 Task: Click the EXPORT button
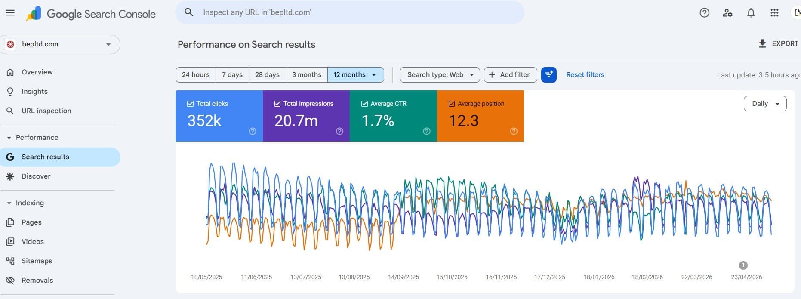click(778, 43)
